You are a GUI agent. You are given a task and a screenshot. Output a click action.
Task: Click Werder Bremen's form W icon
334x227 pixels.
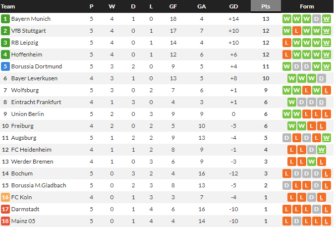[312, 162]
